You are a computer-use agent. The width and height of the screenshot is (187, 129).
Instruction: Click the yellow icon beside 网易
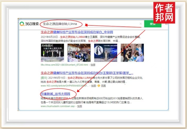point(99,86)
